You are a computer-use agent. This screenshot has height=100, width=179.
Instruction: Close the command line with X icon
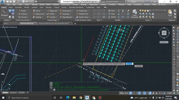click(51, 84)
